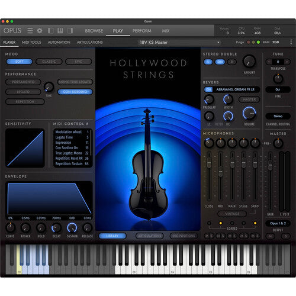Toggle the left panel view icon
Image resolution: width=296 pixels, height=296 pixels.
[51, 31]
